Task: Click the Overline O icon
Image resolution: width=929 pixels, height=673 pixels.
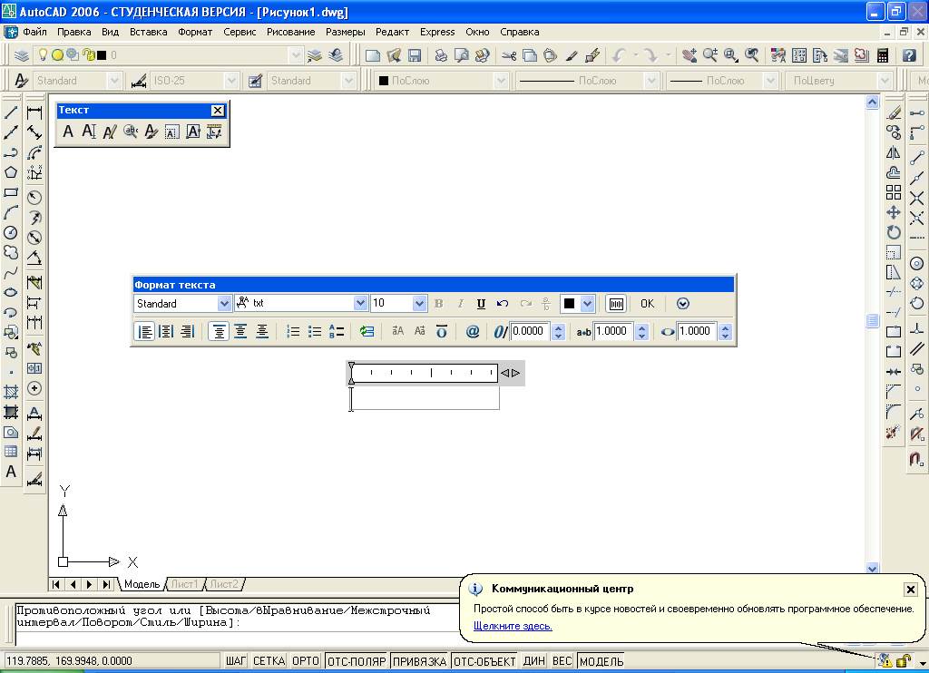Action: pos(442,331)
